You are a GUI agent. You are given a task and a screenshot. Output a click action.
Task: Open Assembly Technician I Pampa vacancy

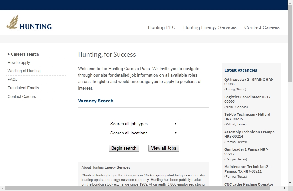point(249,134)
